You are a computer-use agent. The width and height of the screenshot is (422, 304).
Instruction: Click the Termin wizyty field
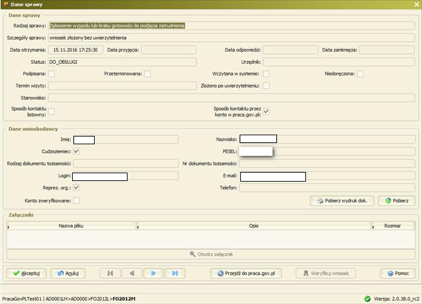tap(122, 86)
